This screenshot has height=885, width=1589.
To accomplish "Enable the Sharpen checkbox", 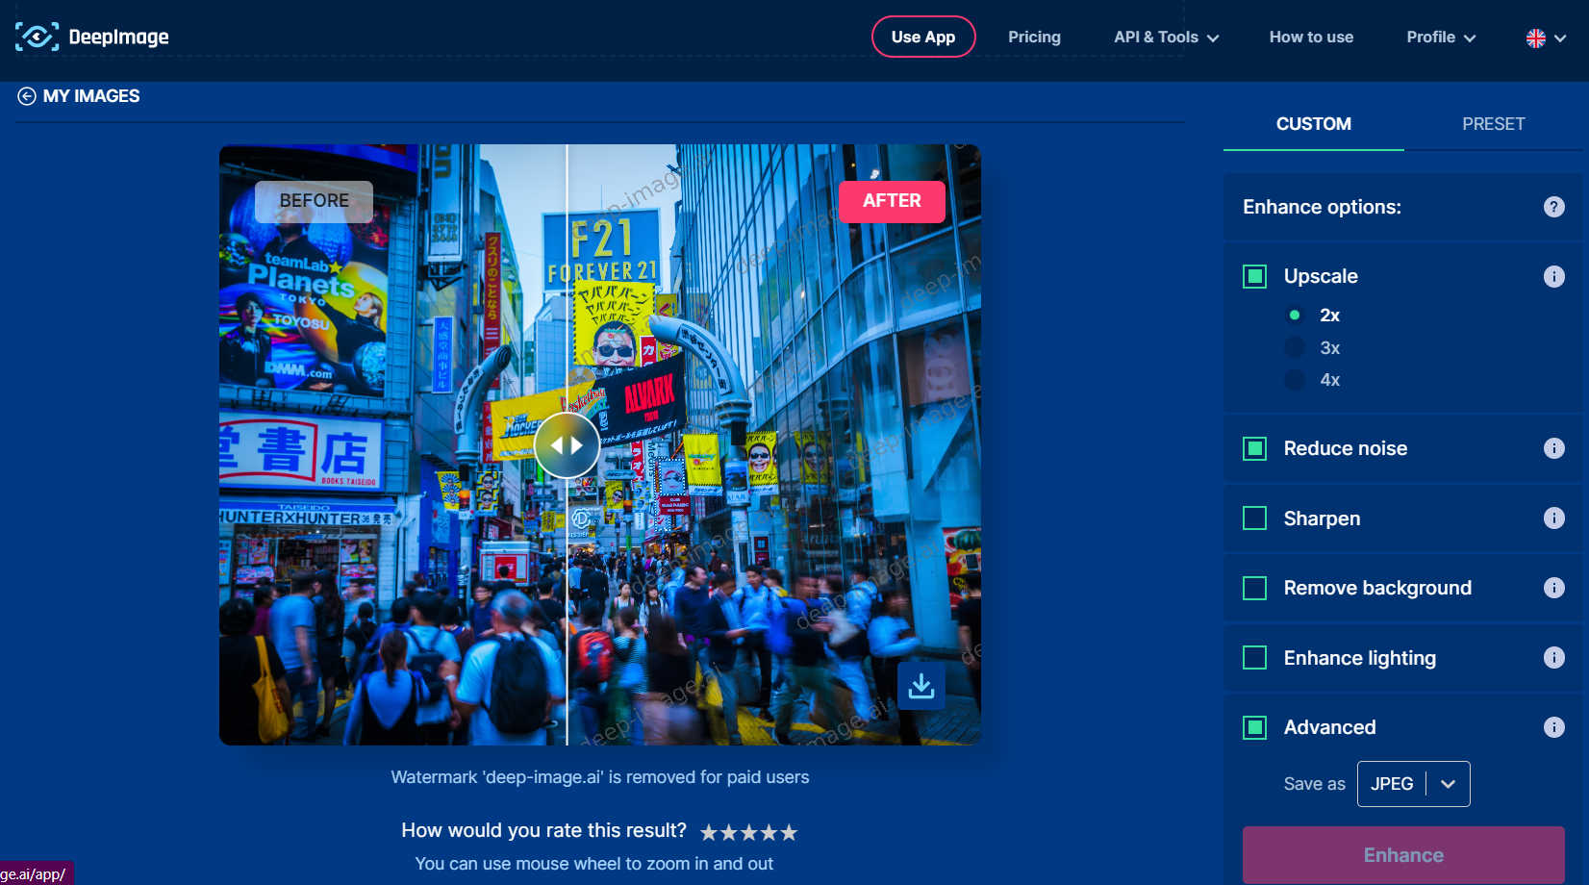I will pyautogui.click(x=1255, y=518).
